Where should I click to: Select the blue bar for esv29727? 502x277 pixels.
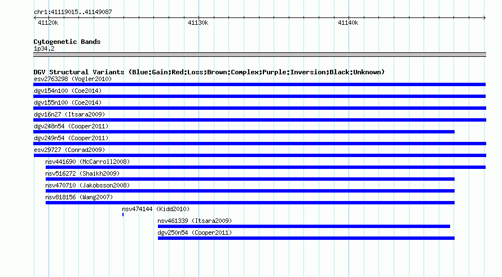click(260, 155)
